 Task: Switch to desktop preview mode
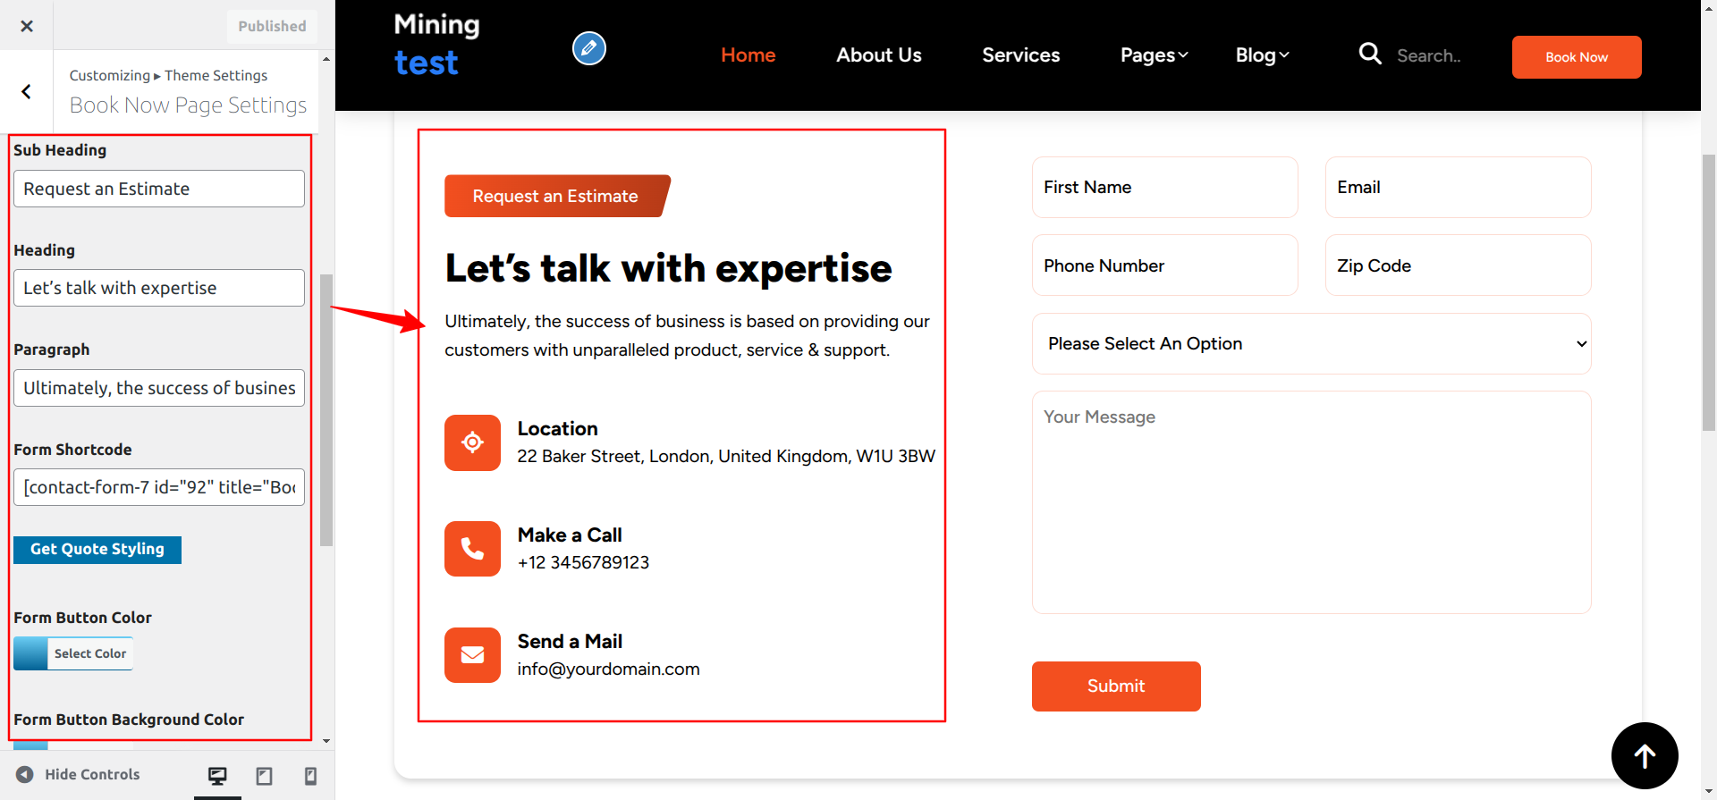(x=217, y=775)
